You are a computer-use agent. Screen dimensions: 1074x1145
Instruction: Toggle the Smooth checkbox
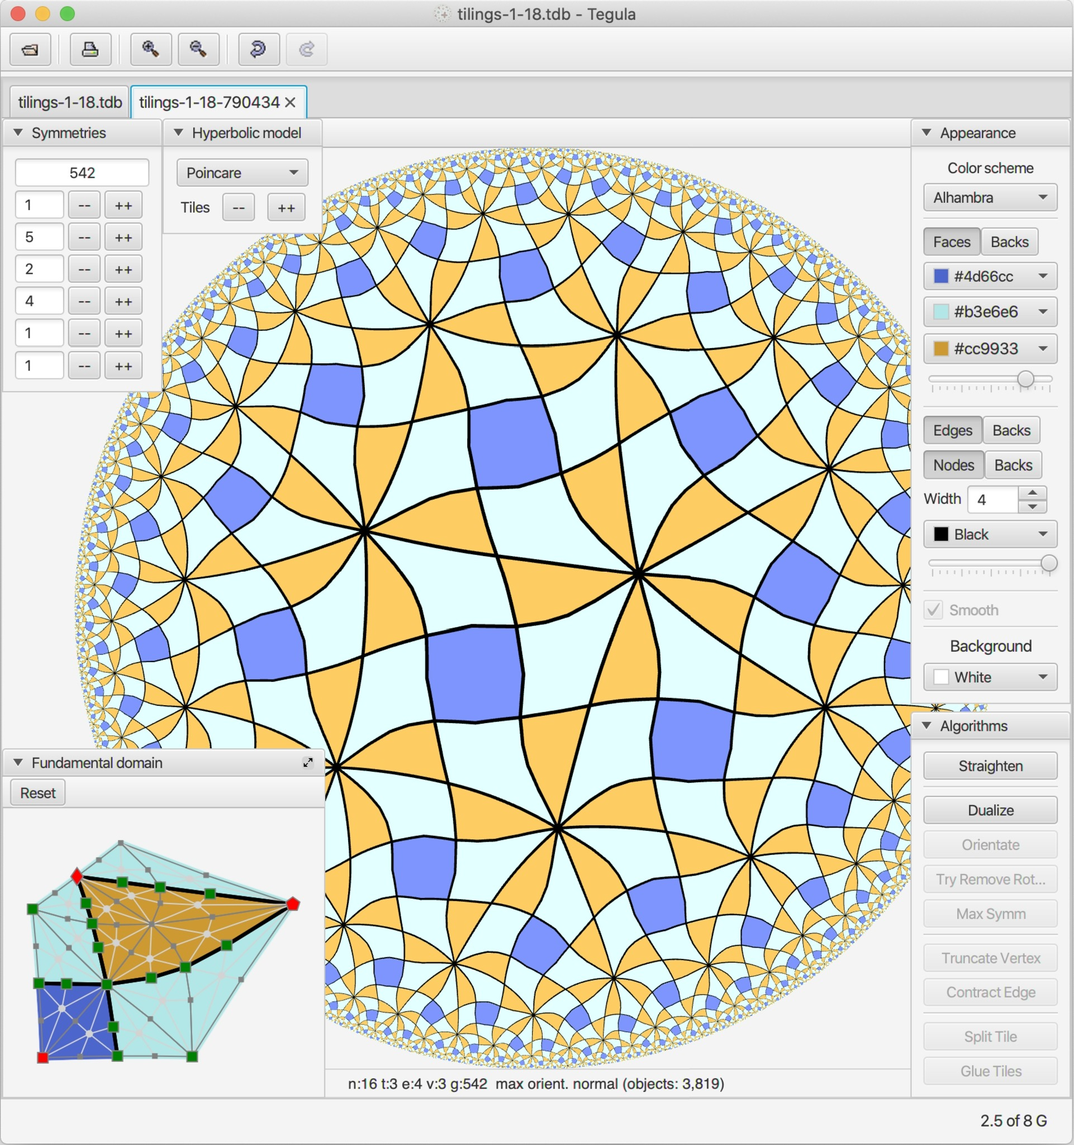(934, 610)
